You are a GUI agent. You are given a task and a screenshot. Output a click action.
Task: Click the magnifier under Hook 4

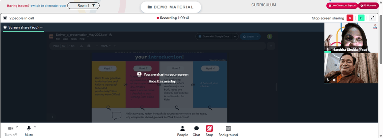(210, 108)
